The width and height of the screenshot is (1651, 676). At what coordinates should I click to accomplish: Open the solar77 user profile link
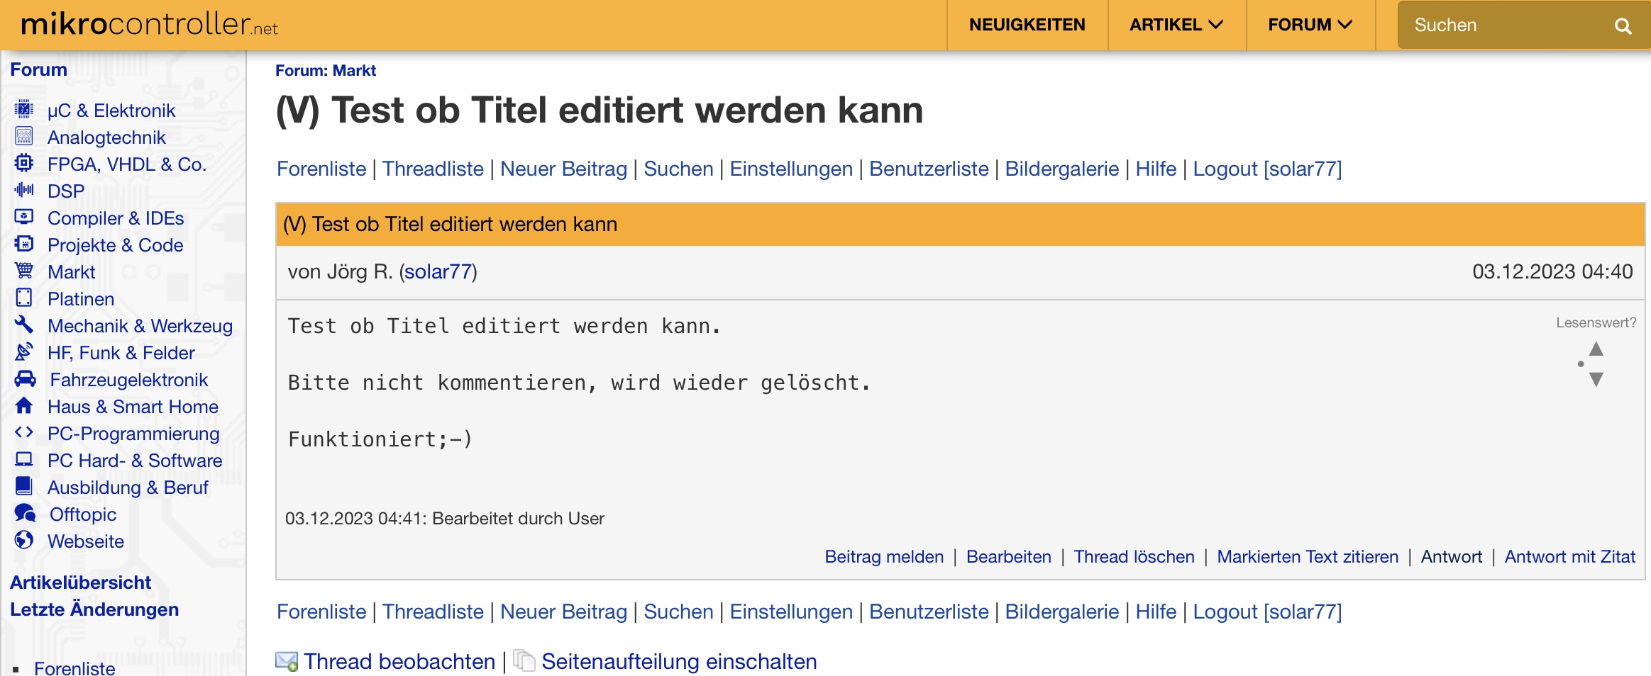tap(438, 271)
